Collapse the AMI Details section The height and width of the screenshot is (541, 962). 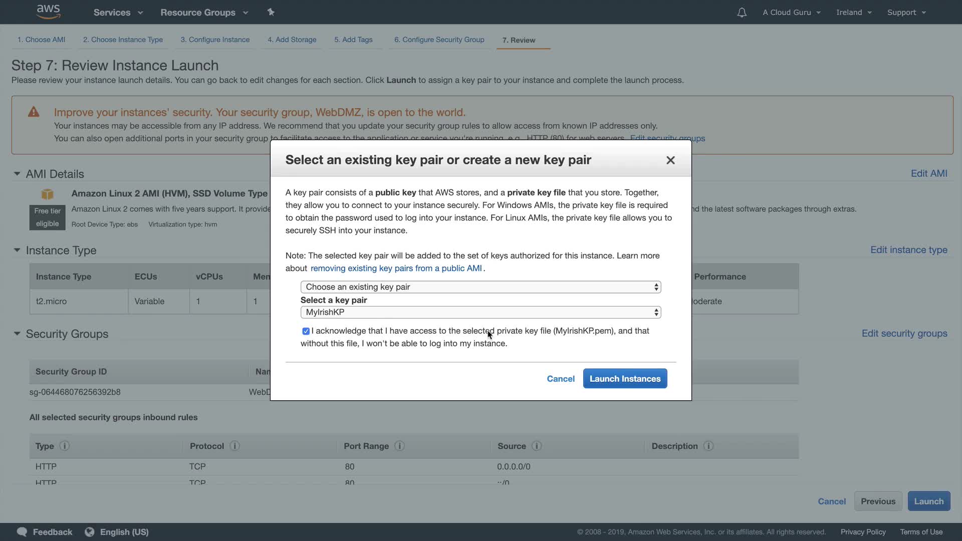coord(17,174)
